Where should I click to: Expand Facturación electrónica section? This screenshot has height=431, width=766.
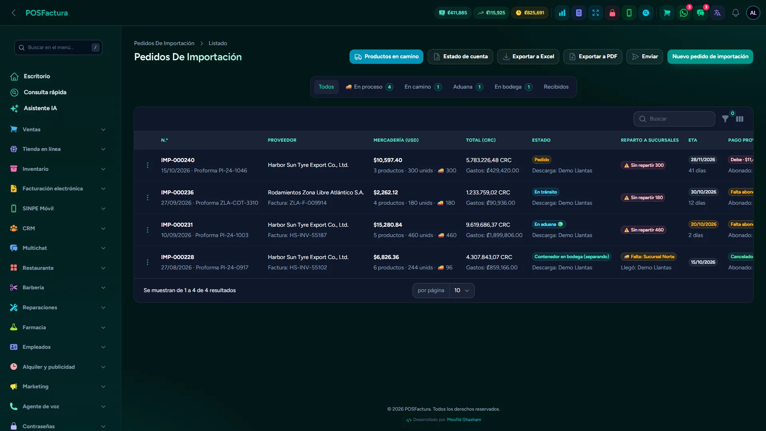58,189
